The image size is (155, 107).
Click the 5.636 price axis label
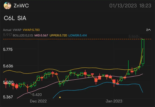(8, 66)
